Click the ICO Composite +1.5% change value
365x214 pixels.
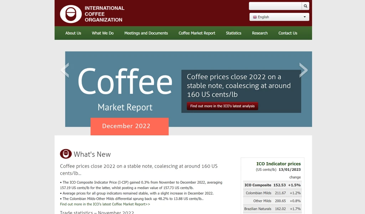coord(294,185)
